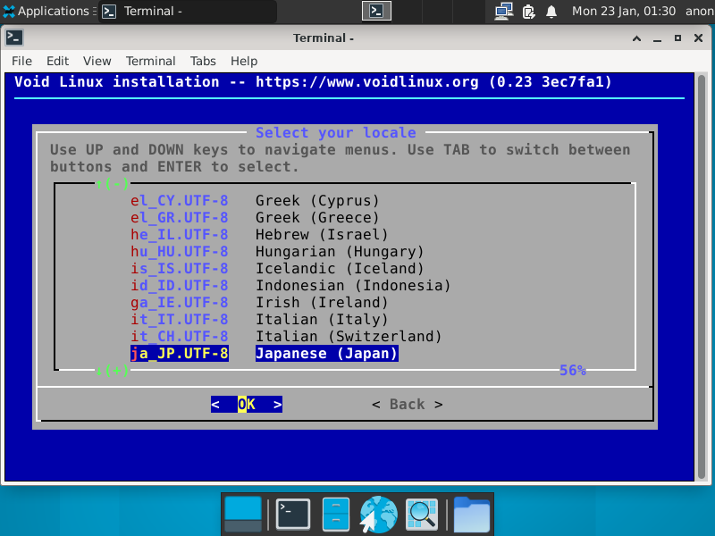Select the he_IL.UTF-8 Hebrew (Israel) locale
The height and width of the screenshot is (536, 715).
coord(259,234)
